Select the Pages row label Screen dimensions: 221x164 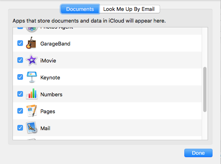[48, 112]
